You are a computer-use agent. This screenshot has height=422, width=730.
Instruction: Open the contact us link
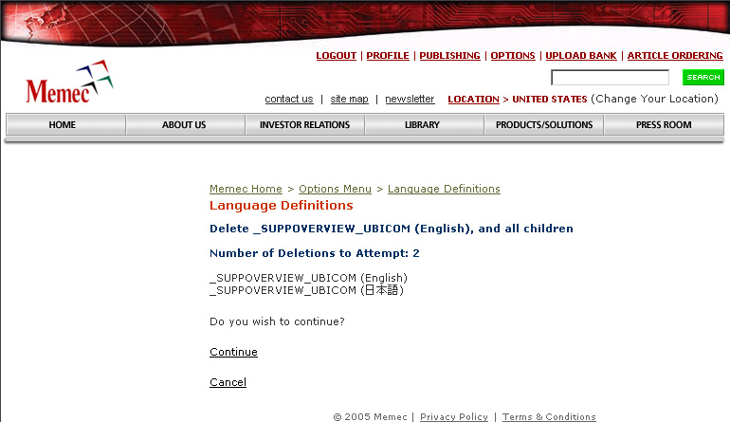[x=289, y=99]
